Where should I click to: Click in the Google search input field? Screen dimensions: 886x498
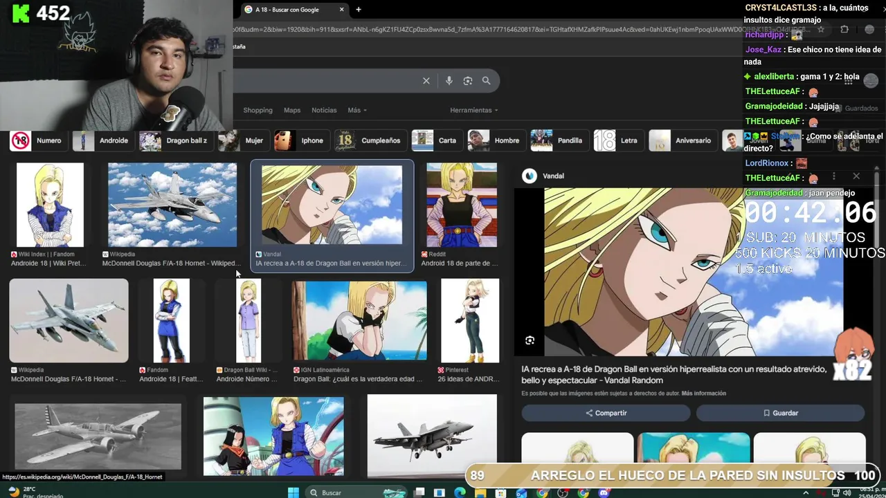[325, 81]
